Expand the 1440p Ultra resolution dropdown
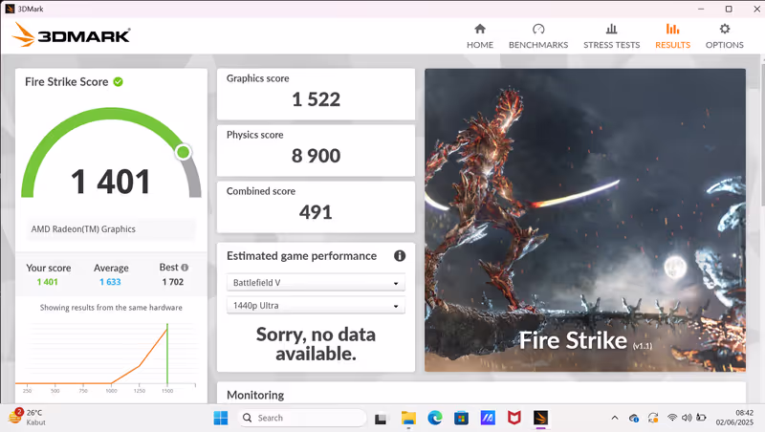The image size is (765, 432). tap(316, 306)
